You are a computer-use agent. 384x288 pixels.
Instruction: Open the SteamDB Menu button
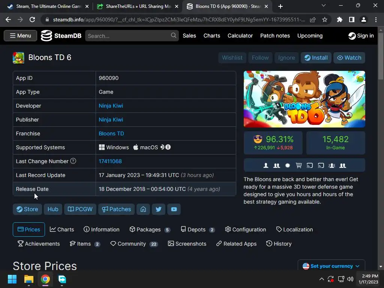(20, 36)
